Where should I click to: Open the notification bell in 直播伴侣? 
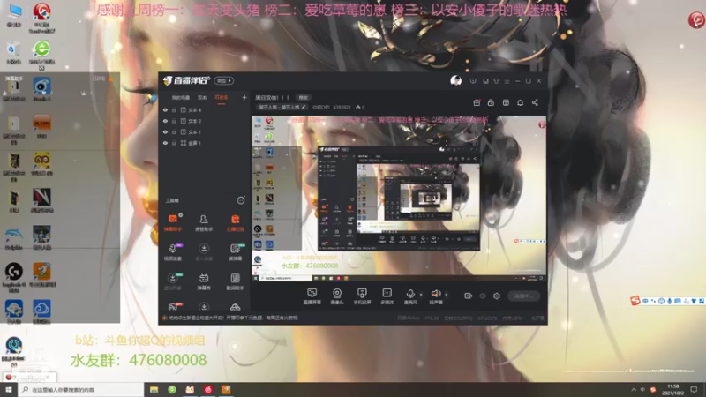520,102
